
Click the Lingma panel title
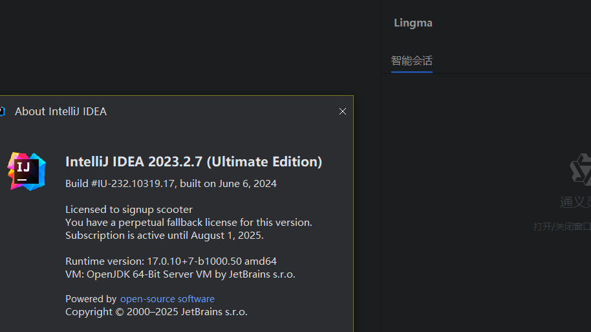[413, 23]
